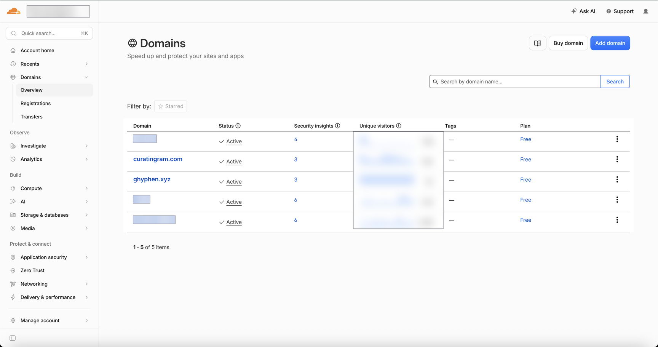Click the Manage account gear icon
This screenshot has height=347, width=658.
[x=13, y=320]
